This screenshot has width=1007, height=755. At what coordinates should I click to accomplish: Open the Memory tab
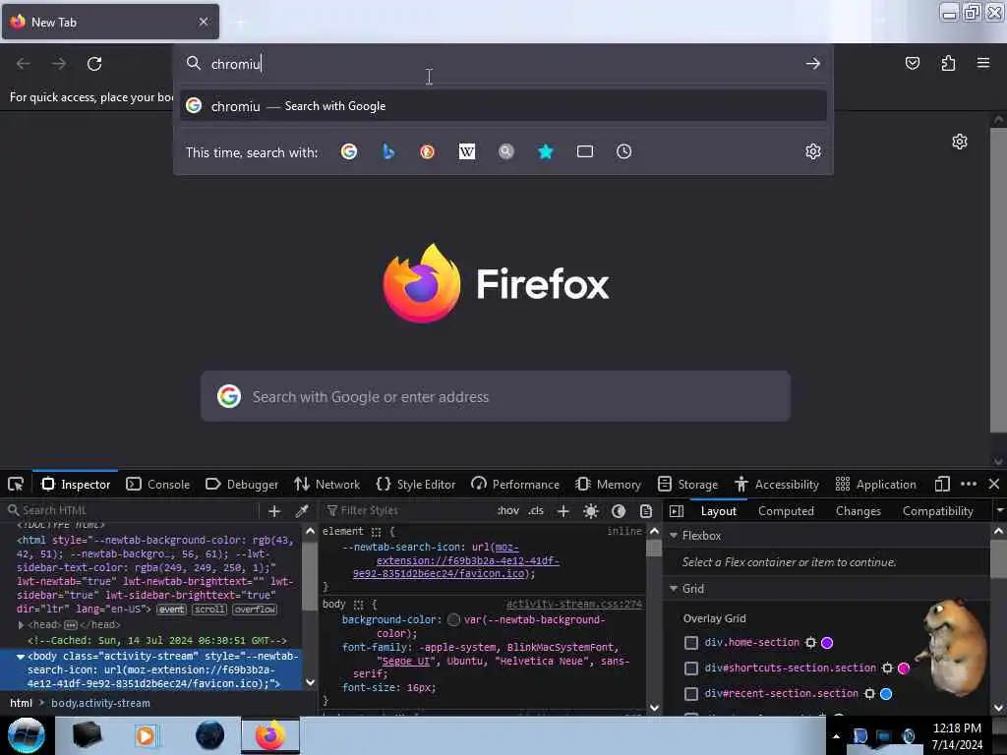[608, 484]
